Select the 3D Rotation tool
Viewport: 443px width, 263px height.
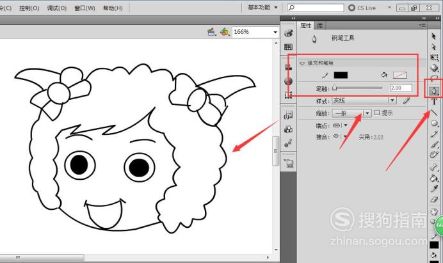(x=434, y=68)
